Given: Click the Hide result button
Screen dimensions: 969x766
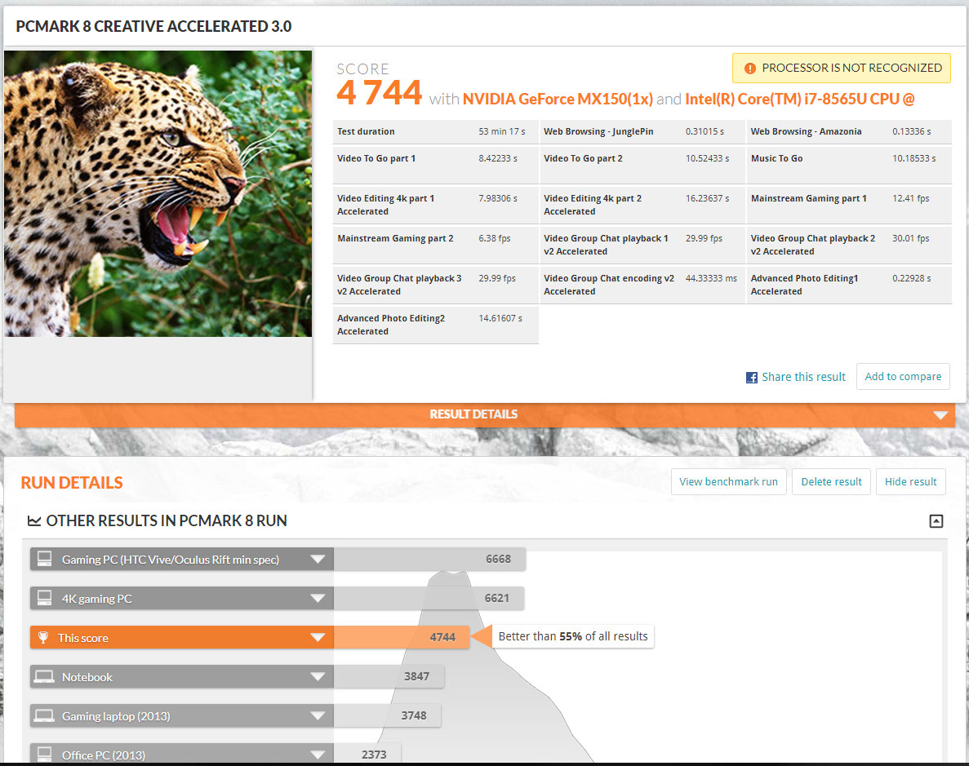Looking at the screenshot, I should coord(910,481).
